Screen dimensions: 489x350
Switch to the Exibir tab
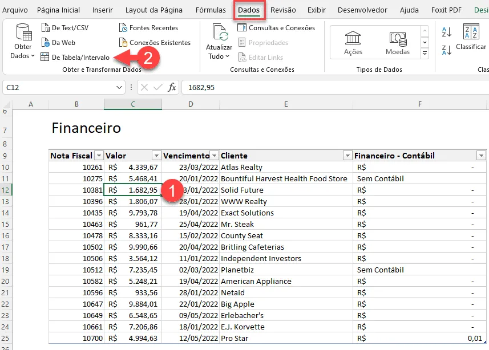pyautogui.click(x=316, y=10)
